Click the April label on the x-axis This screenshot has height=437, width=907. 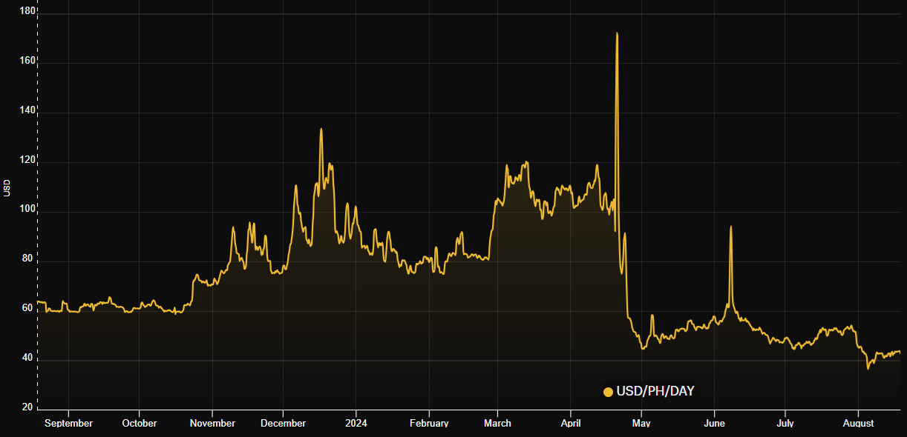(x=571, y=424)
